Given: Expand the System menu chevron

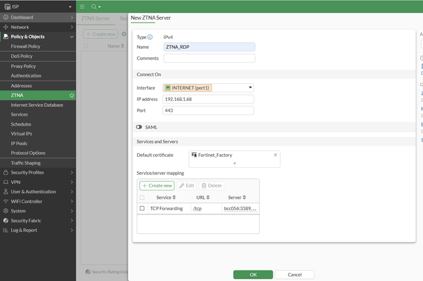Looking at the screenshot, I should click(72, 211).
